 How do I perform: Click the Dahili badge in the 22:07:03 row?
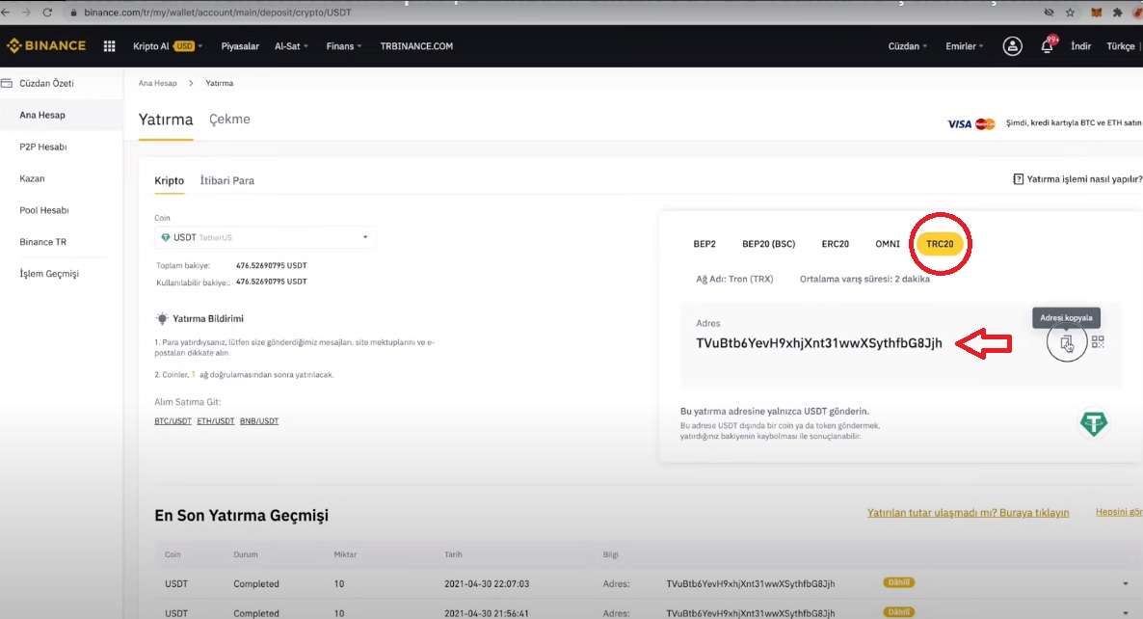[899, 582]
